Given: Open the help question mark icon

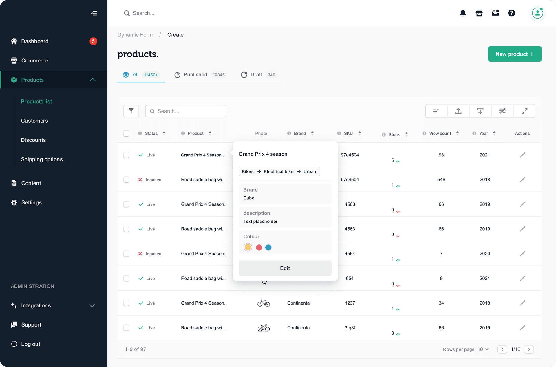Looking at the screenshot, I should click(x=511, y=13).
